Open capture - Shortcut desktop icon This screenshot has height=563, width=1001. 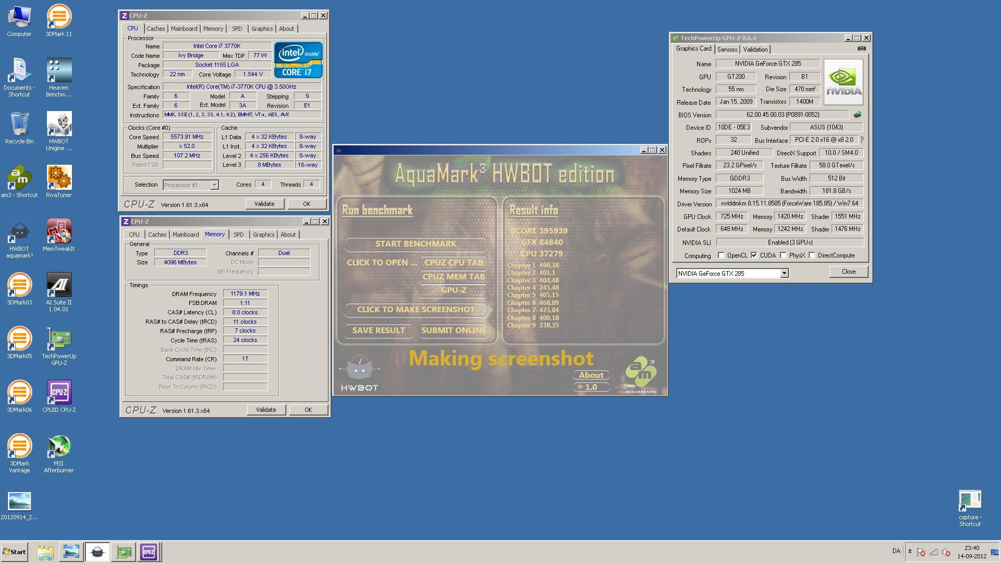970,508
